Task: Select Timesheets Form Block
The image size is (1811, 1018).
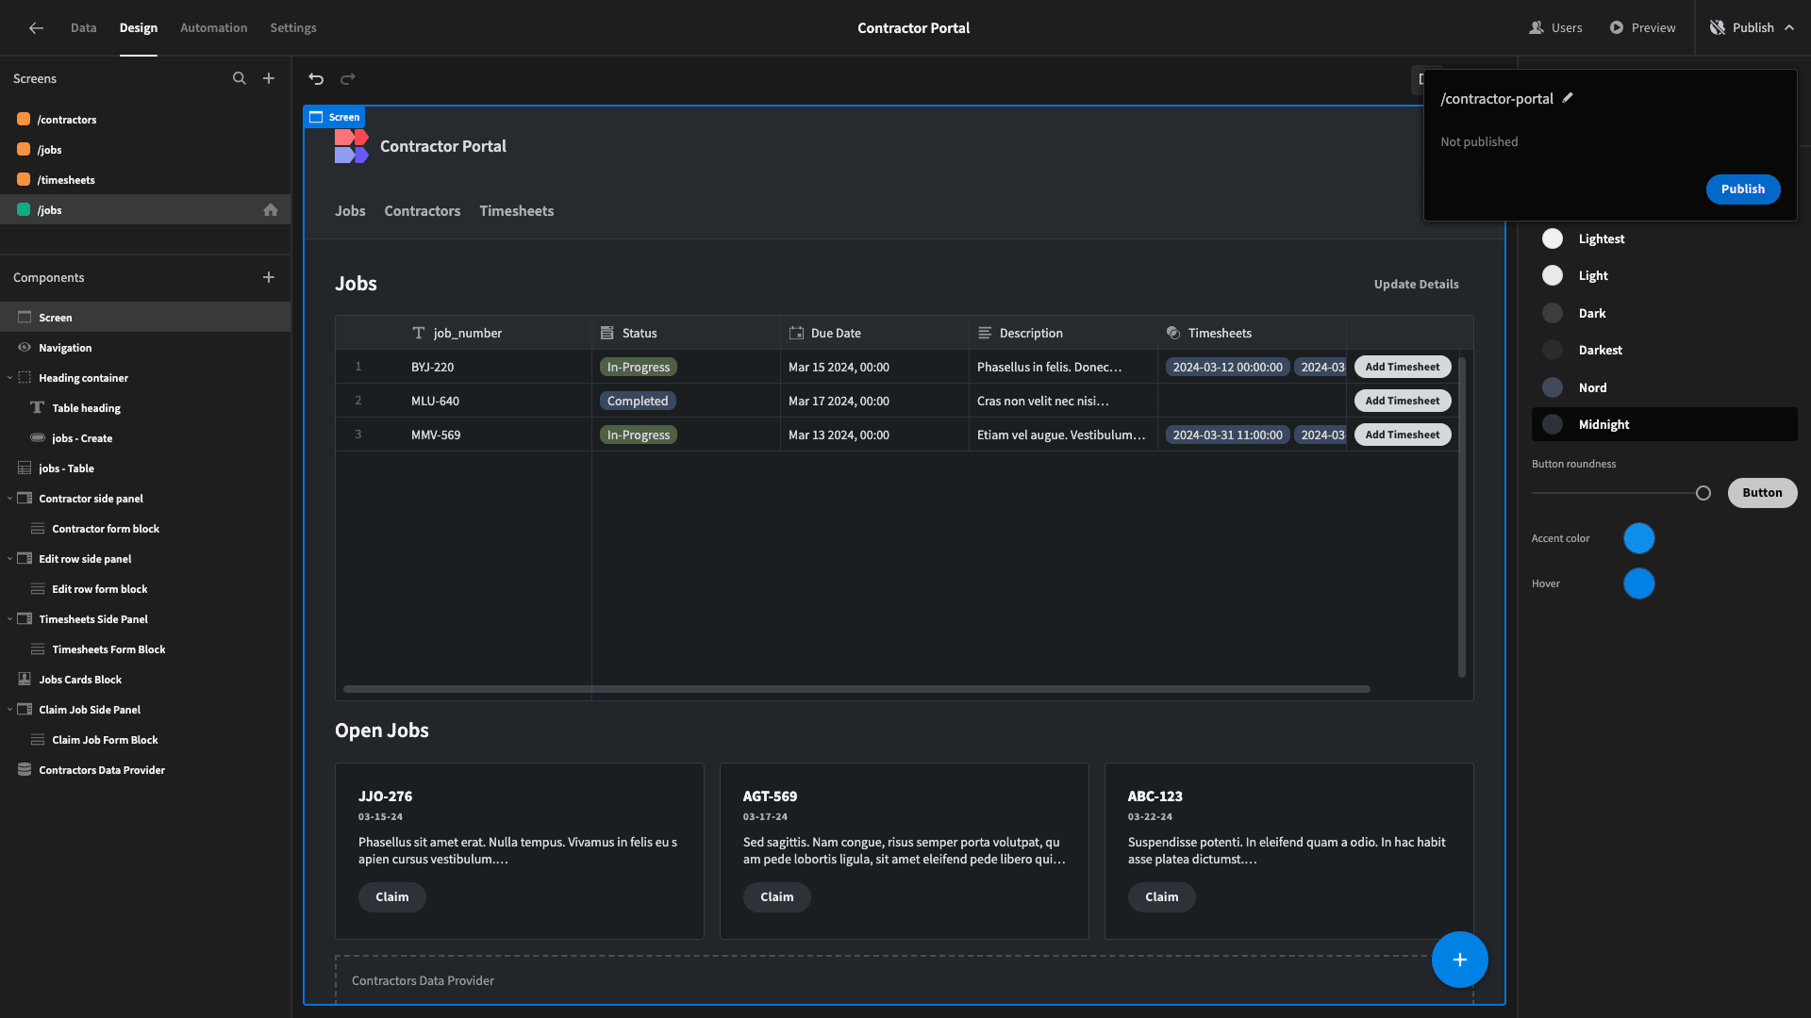Action: [x=145, y=649]
